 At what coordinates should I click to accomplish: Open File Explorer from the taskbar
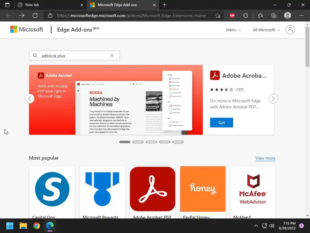(23, 226)
